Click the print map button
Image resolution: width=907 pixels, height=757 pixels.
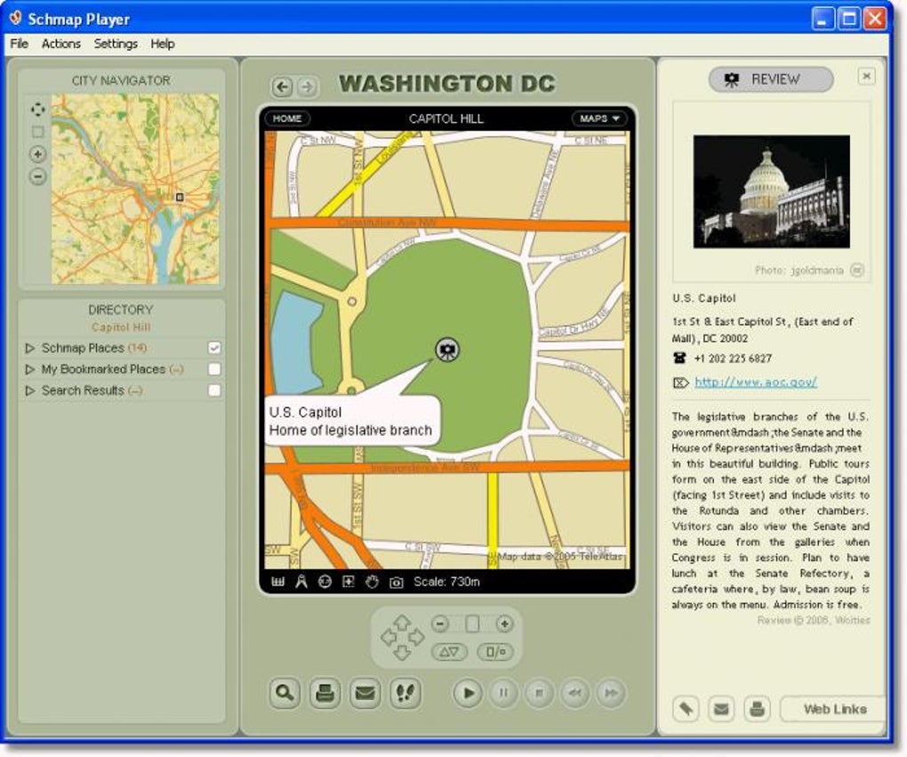[x=325, y=693]
